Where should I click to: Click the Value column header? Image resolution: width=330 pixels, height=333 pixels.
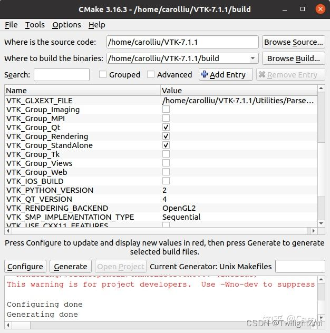239,91
